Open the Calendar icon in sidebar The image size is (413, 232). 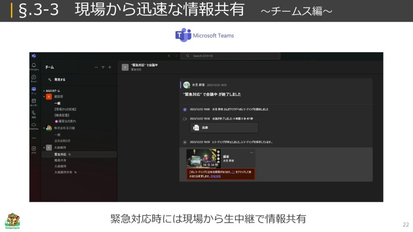[x=34, y=101]
